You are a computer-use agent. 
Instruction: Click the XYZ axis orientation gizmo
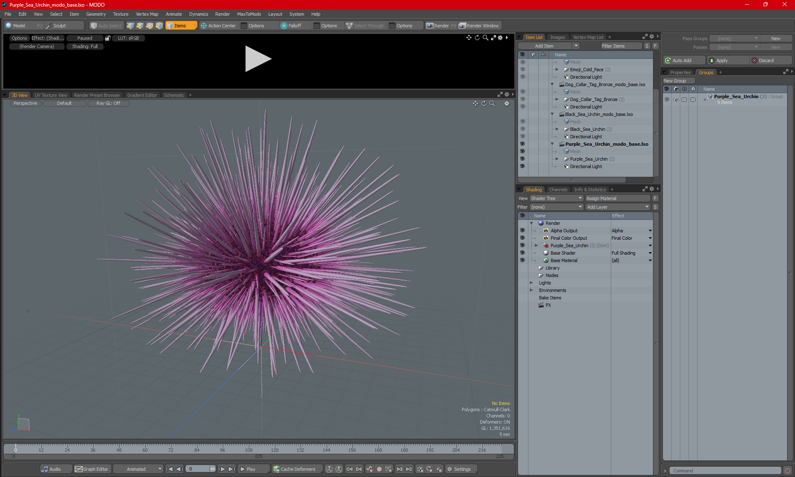(x=23, y=424)
